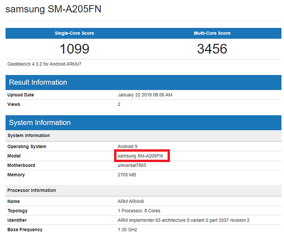Select the ARM ARMv8 processor name
This screenshot has height=232, width=284.
pyautogui.click(x=131, y=201)
